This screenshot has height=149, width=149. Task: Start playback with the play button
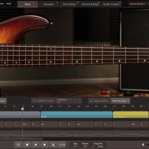[x=36, y=145]
